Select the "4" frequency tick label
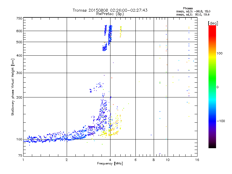Screen dimensions: 232x174 pyautogui.click(x=110, y=160)
